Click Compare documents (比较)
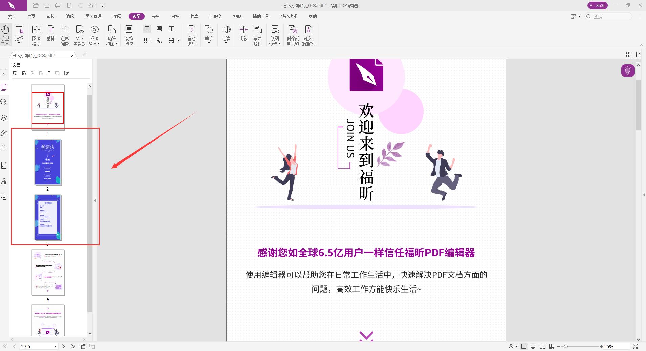This screenshot has width=646, height=351. pos(243,34)
